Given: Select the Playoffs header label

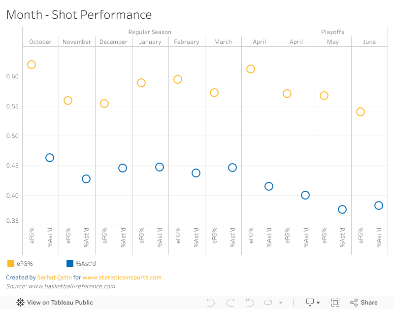Looking at the screenshot, I should [x=332, y=32].
